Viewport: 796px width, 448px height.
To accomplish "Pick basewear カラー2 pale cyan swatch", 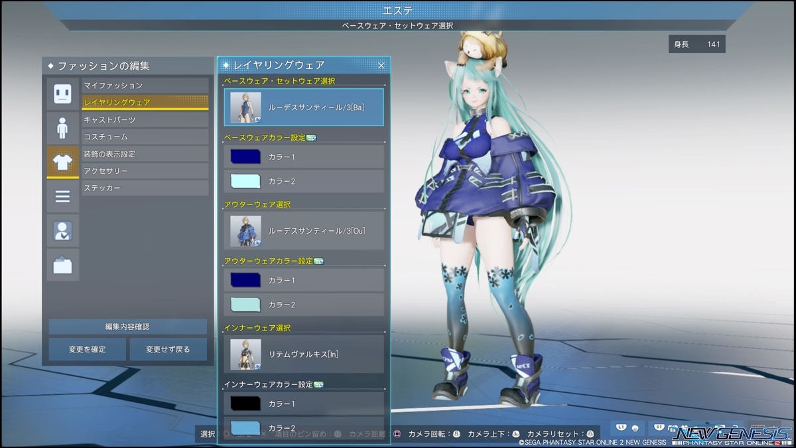I will 245,181.
